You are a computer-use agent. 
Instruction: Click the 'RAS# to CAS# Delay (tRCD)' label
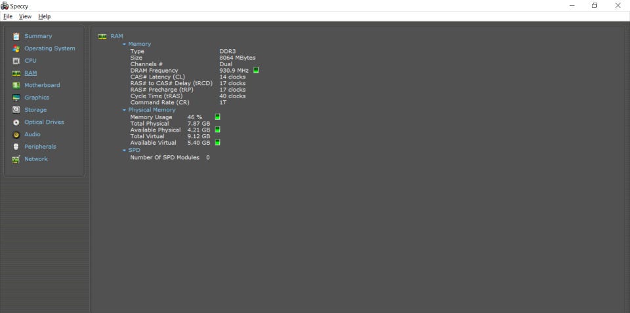171,83
